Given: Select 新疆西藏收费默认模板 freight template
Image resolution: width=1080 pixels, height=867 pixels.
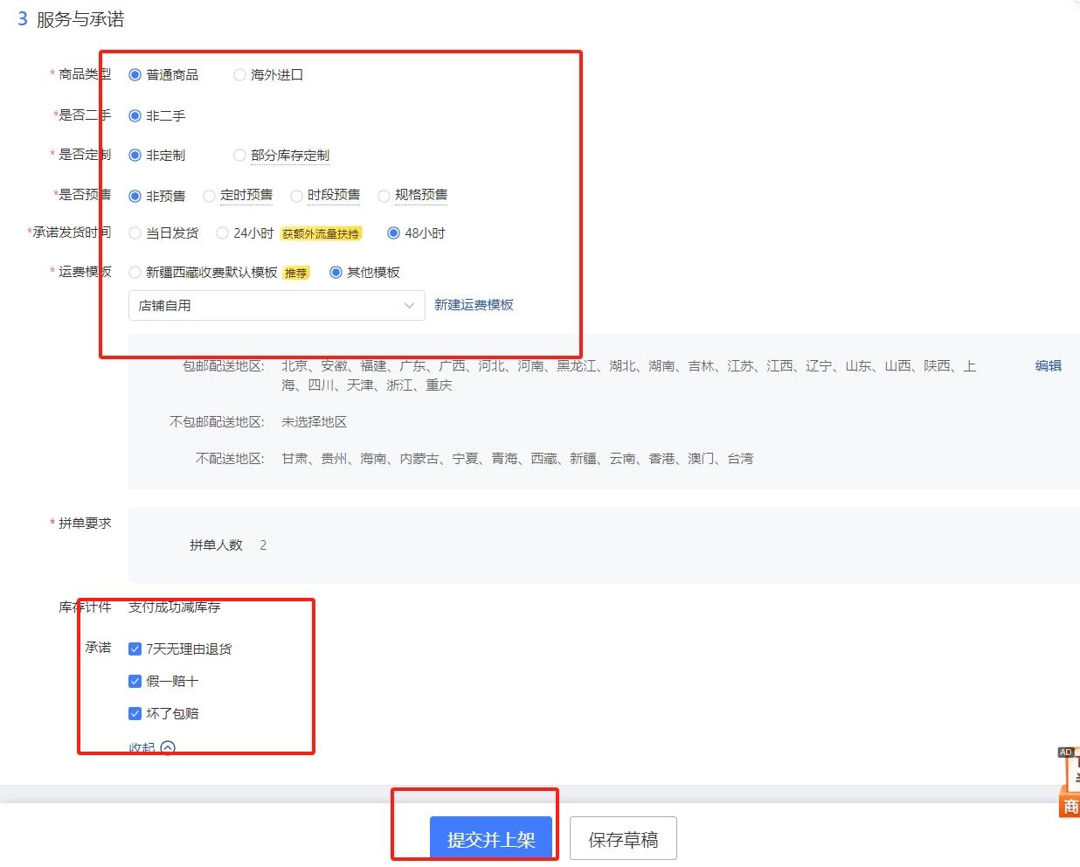Looking at the screenshot, I should 135,272.
